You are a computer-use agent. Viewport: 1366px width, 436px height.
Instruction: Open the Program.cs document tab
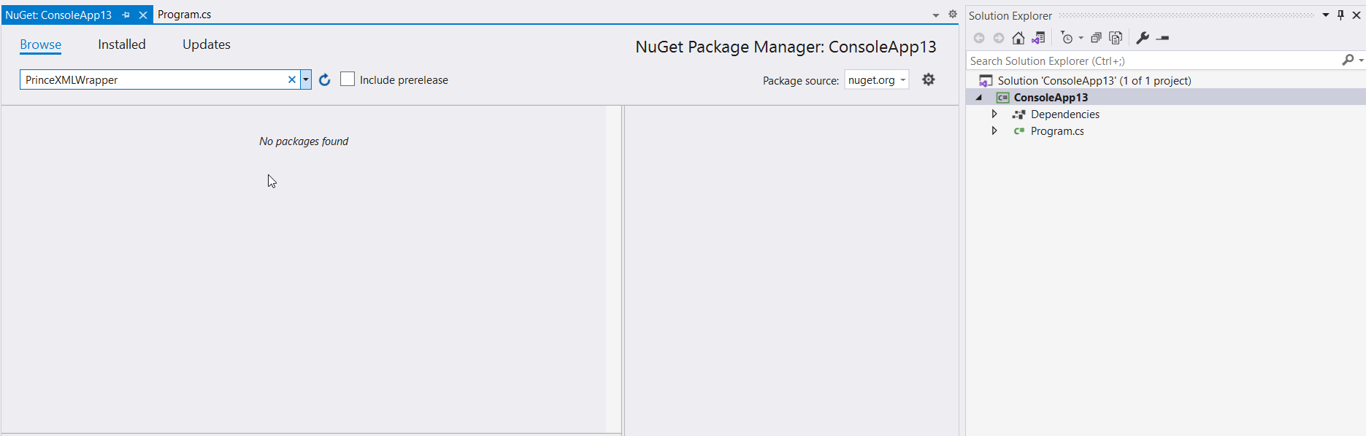click(185, 15)
